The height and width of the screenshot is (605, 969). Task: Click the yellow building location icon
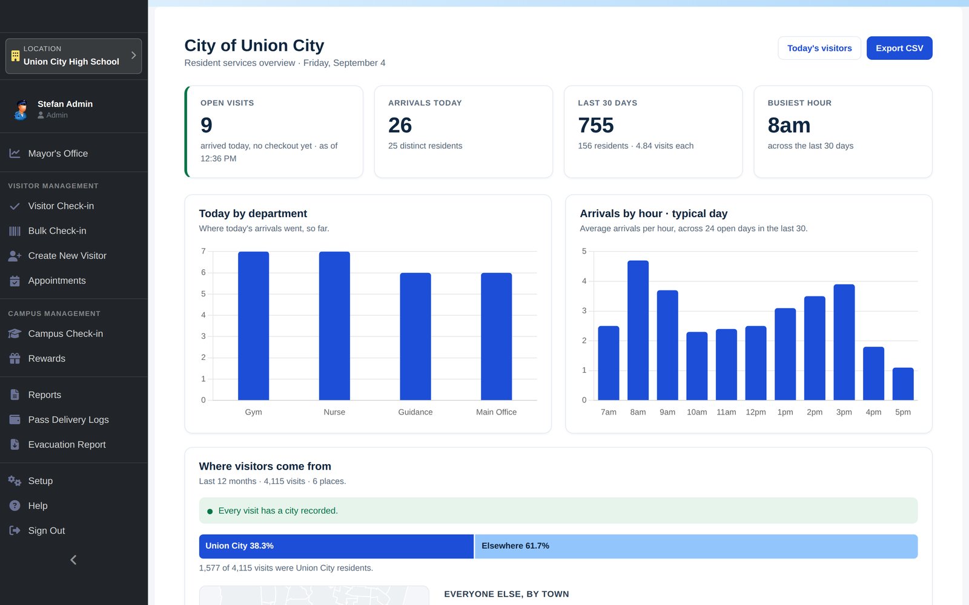pos(15,56)
